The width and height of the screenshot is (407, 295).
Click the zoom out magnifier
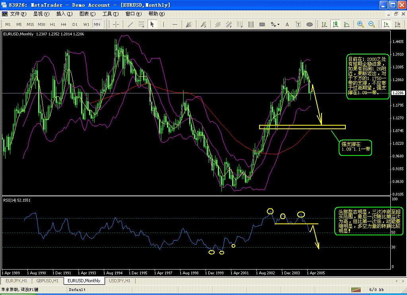click(372, 24)
